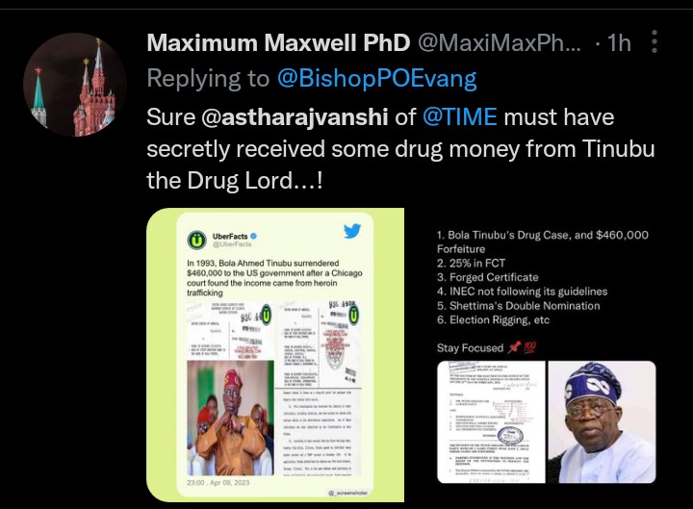Click the UberFacts blue verified badge

(x=254, y=237)
